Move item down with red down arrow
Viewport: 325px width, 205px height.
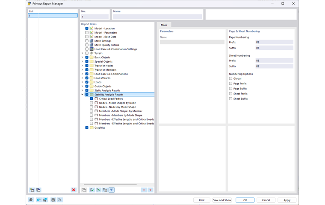[x=151, y=190]
